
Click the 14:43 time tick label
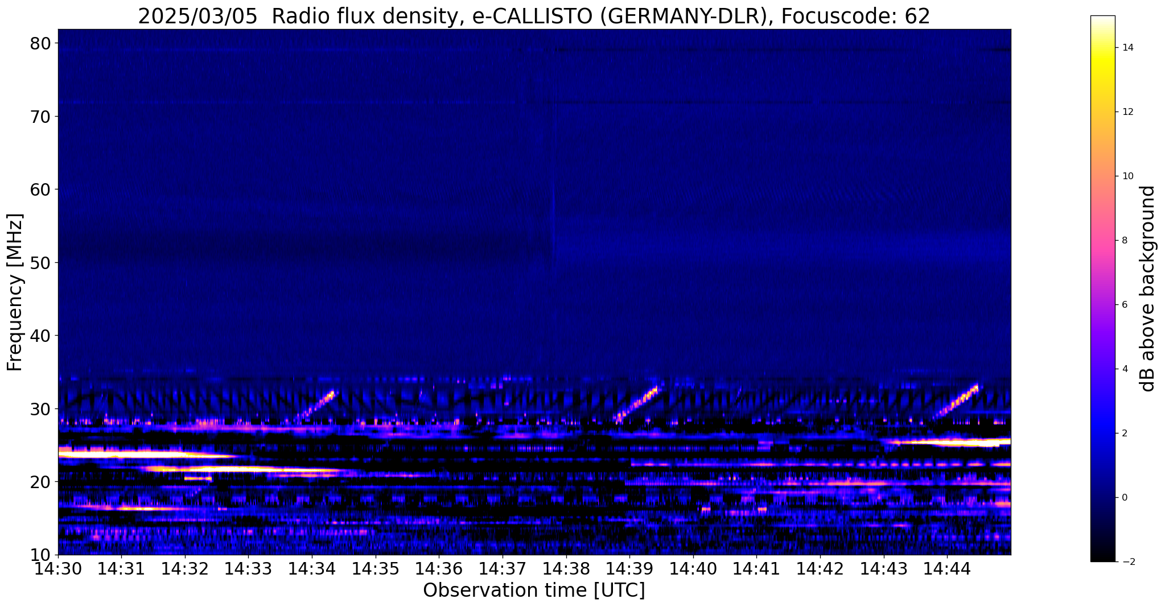click(884, 568)
